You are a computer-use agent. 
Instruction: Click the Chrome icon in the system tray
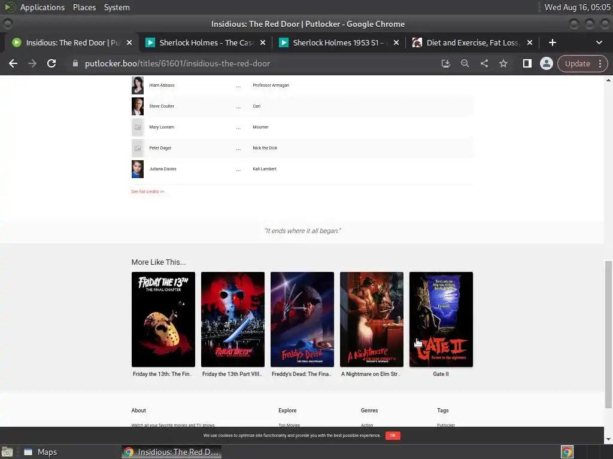[568, 452]
